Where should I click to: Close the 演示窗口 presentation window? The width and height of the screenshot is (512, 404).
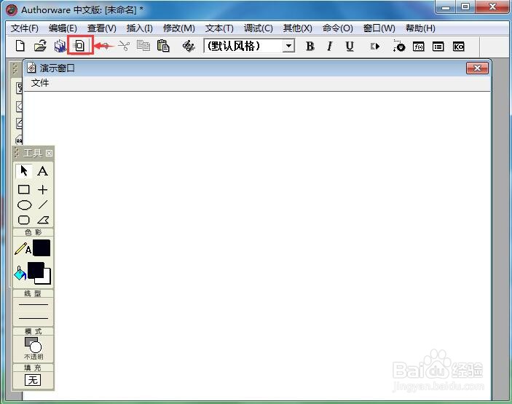[477, 68]
